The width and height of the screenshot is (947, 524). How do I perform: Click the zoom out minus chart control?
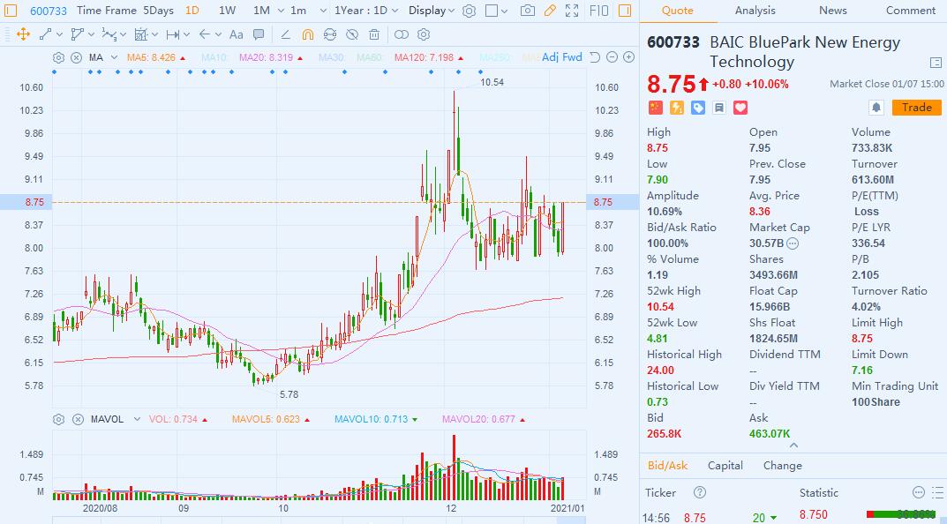[x=611, y=57]
